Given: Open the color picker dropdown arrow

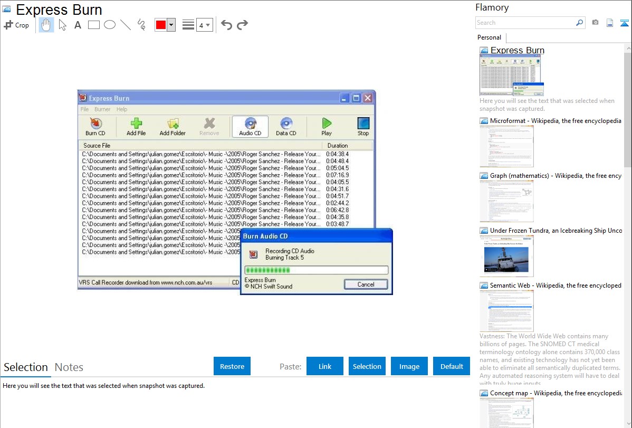Looking at the screenshot, I should coord(171,25).
